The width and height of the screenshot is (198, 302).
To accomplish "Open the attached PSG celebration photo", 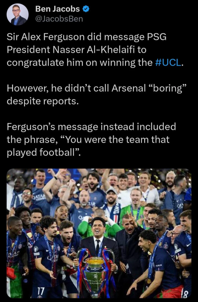I will [x=99, y=233].
